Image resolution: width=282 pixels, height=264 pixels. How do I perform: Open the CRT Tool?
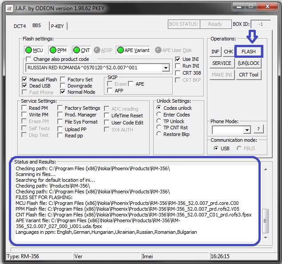(248, 75)
